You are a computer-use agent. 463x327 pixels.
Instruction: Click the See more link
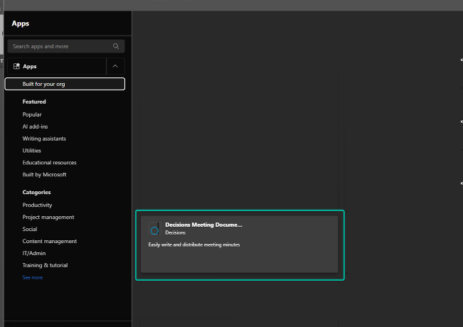pyautogui.click(x=33, y=277)
